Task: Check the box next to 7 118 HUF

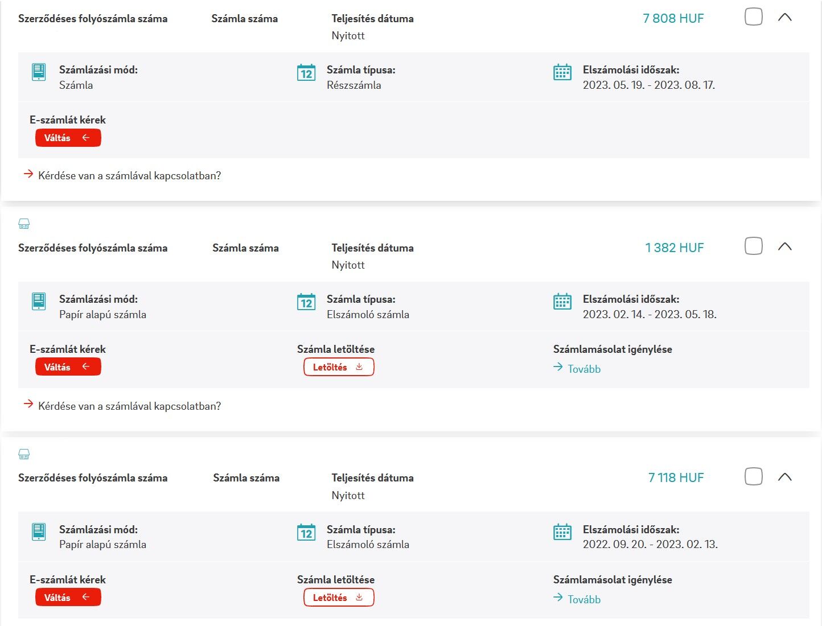Action: [754, 476]
